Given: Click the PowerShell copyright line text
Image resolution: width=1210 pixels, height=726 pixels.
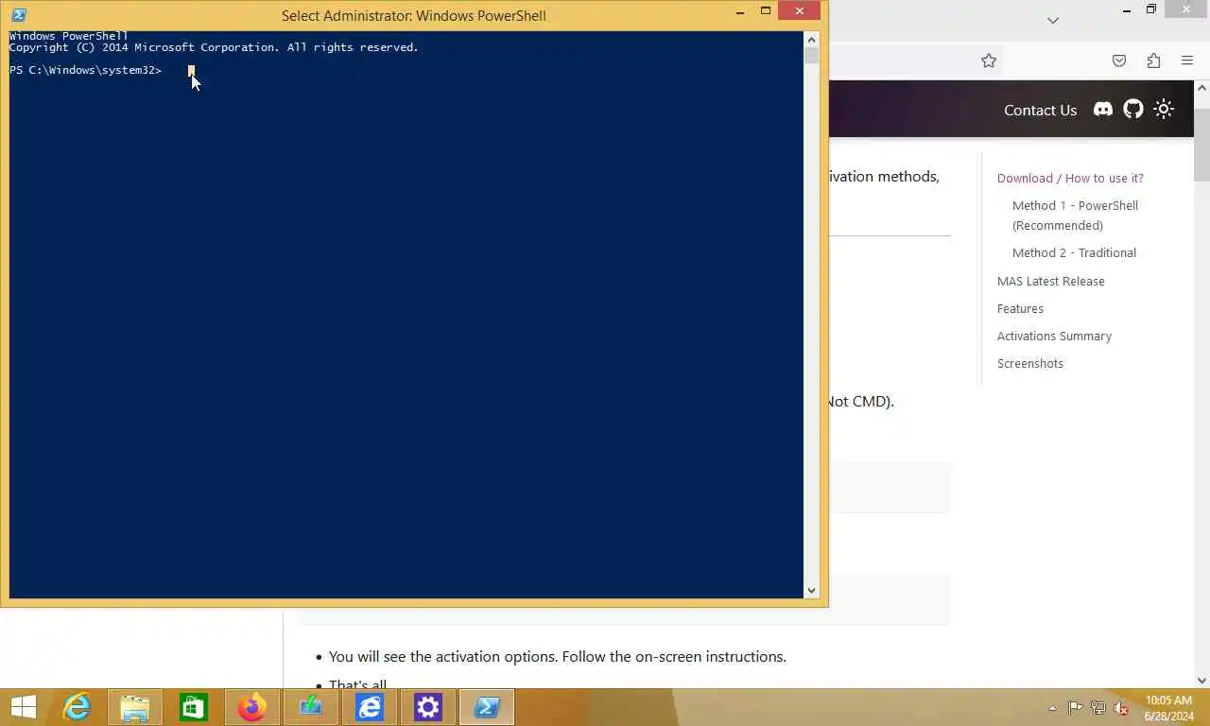Looking at the screenshot, I should click(214, 47).
